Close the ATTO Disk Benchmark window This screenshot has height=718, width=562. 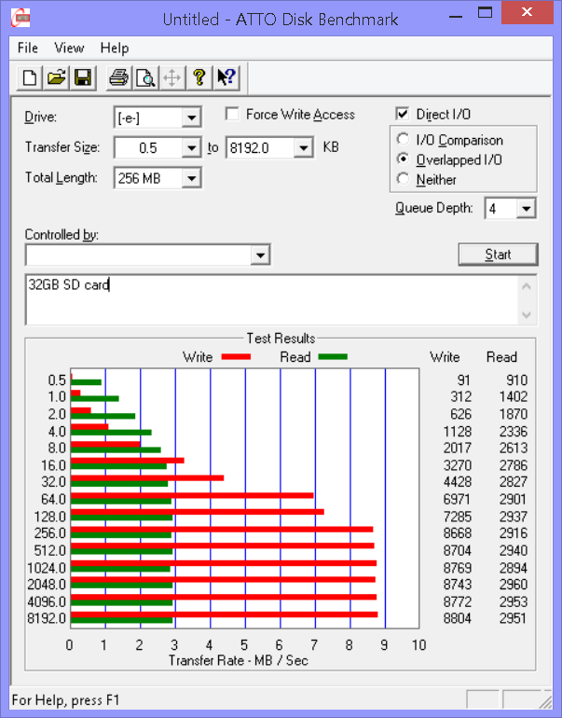pyautogui.click(x=527, y=12)
